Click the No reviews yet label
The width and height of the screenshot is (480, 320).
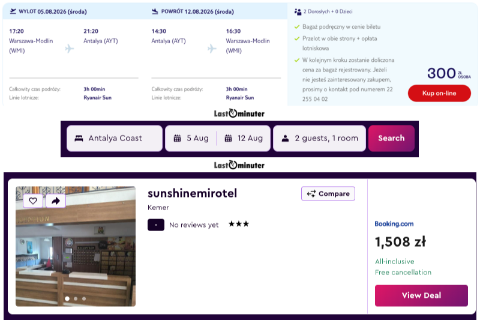(194, 225)
